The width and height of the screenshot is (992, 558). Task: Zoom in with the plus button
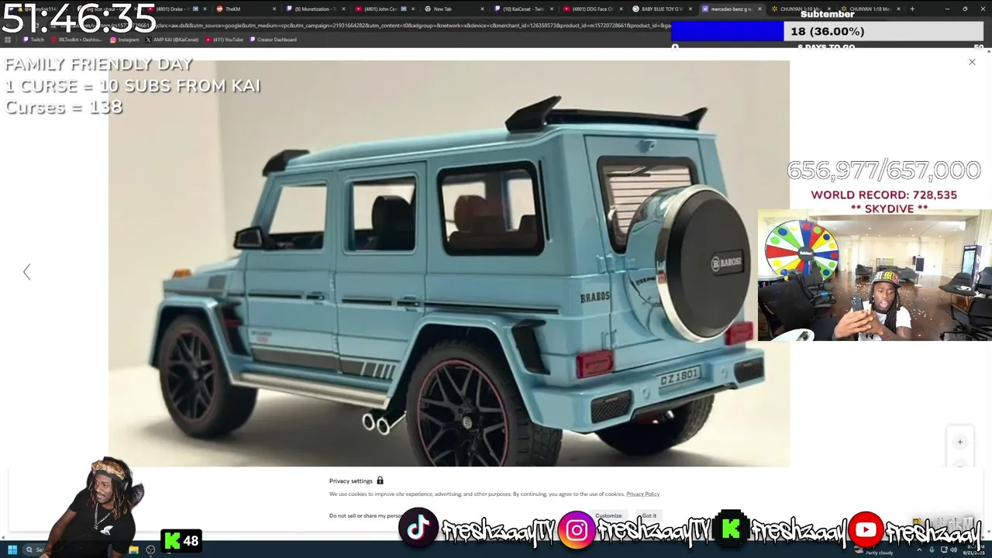[x=959, y=442]
